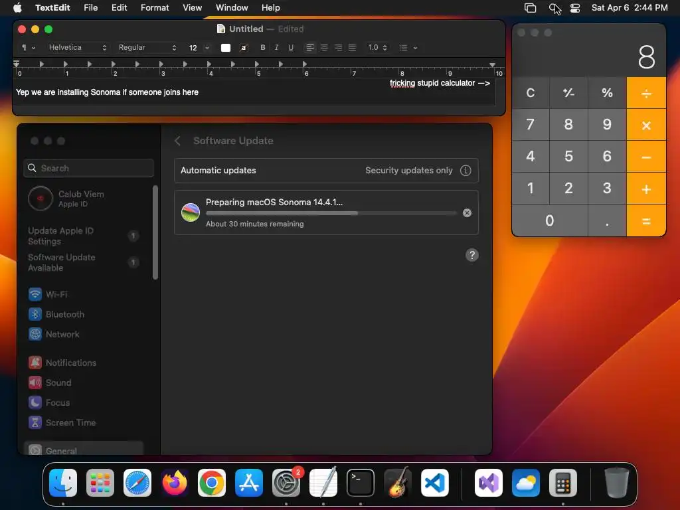Click the percent key on Calculator
Image resolution: width=680 pixels, height=510 pixels.
607,93
